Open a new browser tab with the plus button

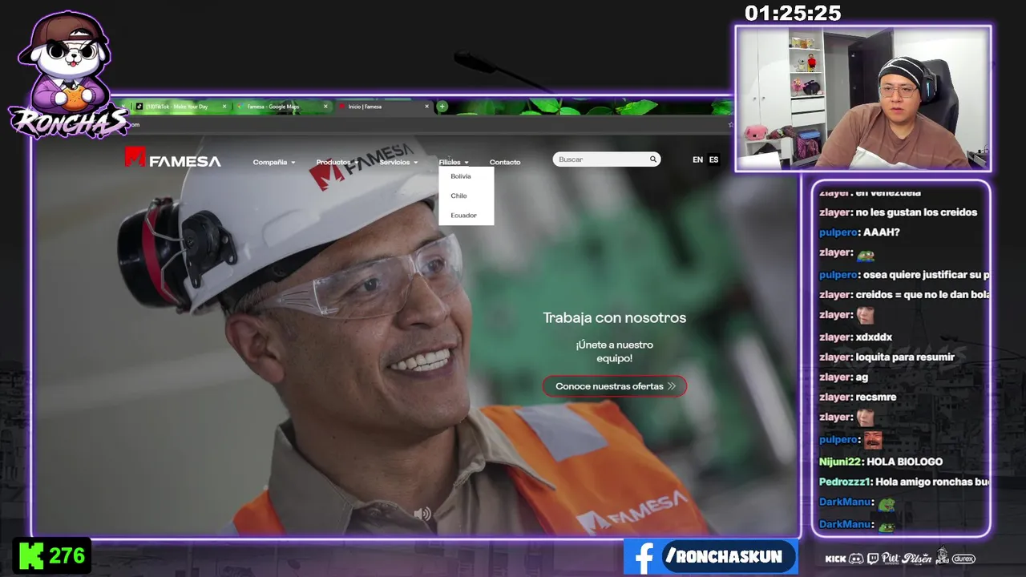pos(442,107)
